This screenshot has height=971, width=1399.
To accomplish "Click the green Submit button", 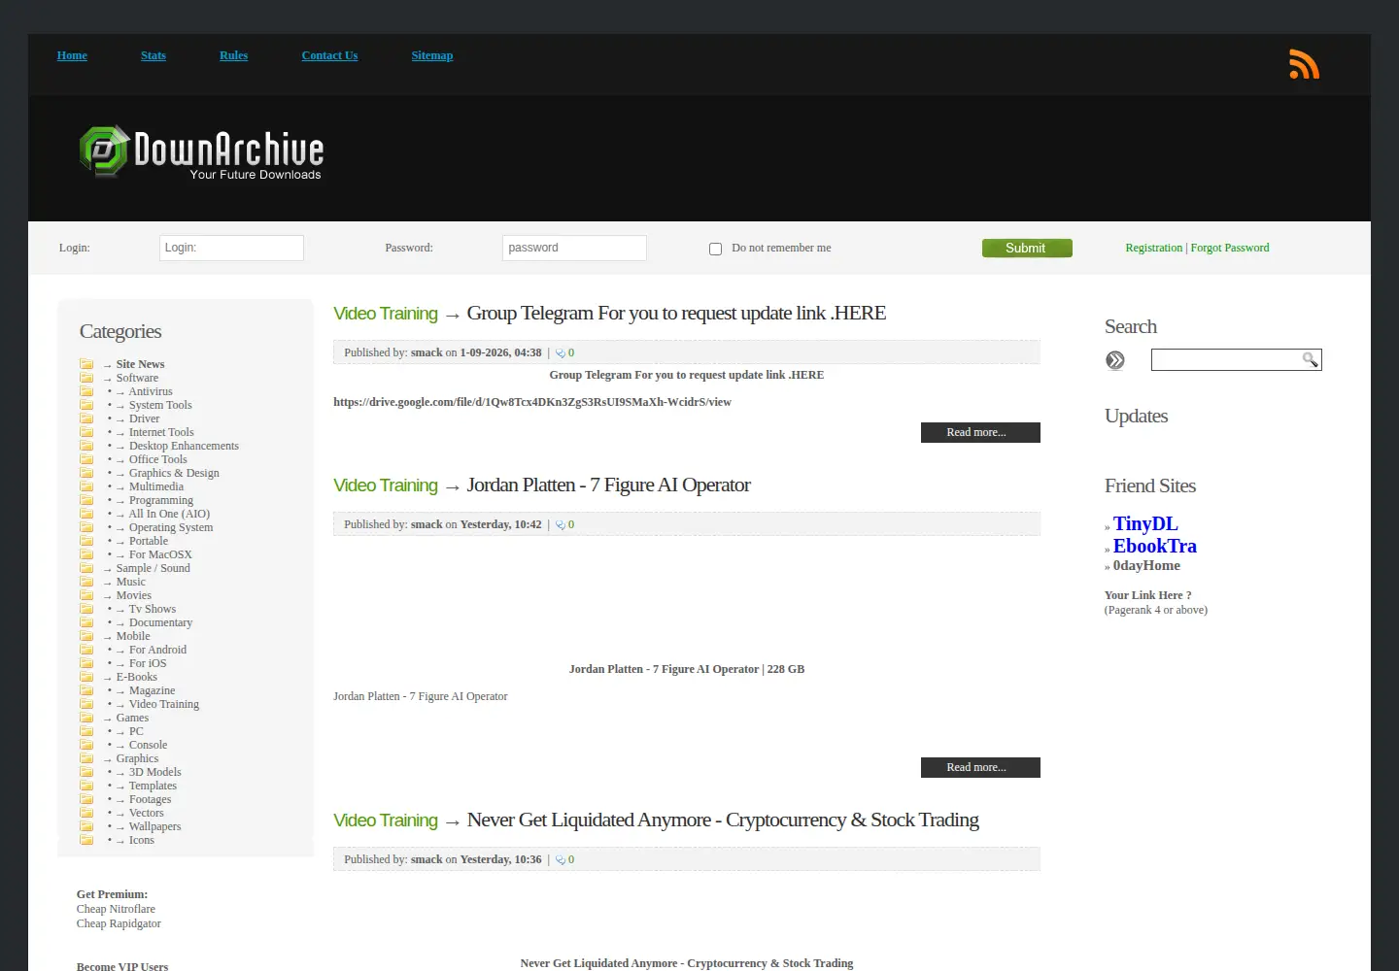I will [1027, 248].
